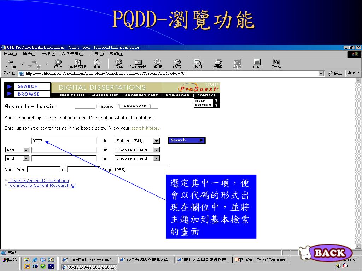Click DOWNLOAD in the nav bar
Screen dimensions: 362x271
click(177, 95)
